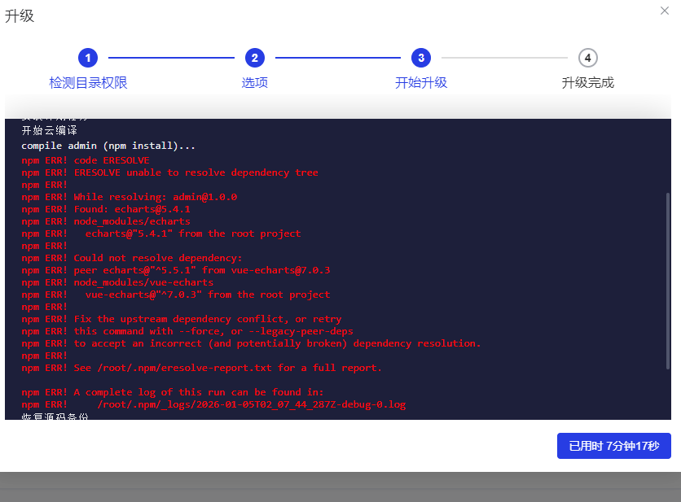The image size is (681, 502).
Task: Close the 升级 dialog with the X
Action: tap(664, 11)
